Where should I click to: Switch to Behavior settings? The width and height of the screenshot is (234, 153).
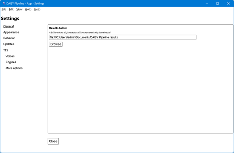coord(9,38)
